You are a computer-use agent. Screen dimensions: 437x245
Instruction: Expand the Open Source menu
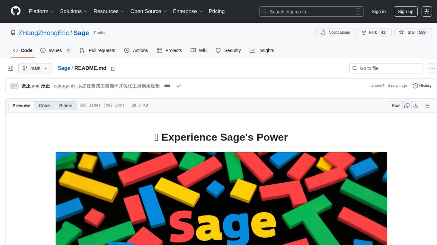(x=148, y=11)
